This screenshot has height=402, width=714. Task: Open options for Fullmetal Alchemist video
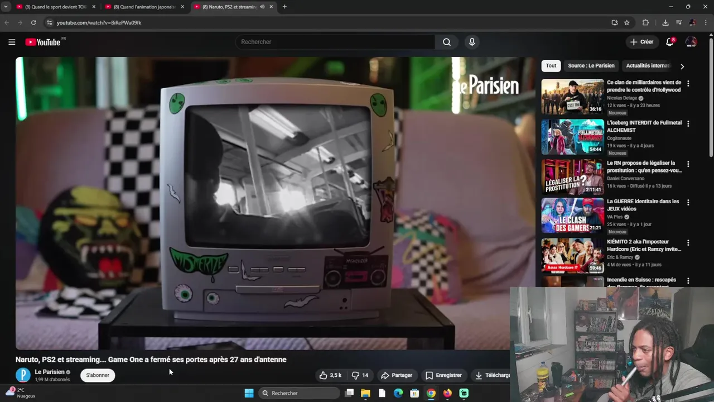pyautogui.click(x=688, y=123)
